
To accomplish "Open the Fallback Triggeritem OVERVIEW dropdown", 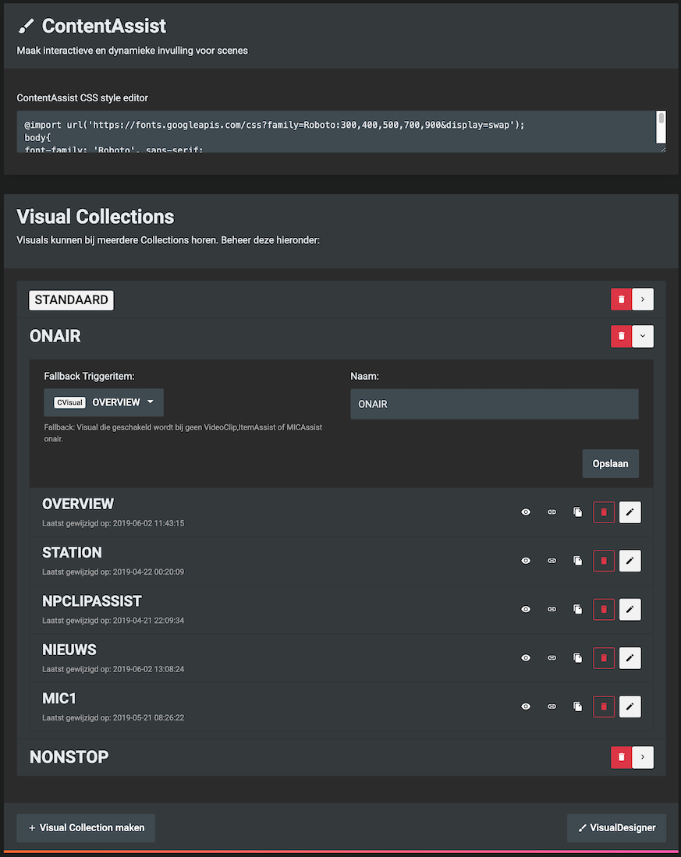I will 104,403.
